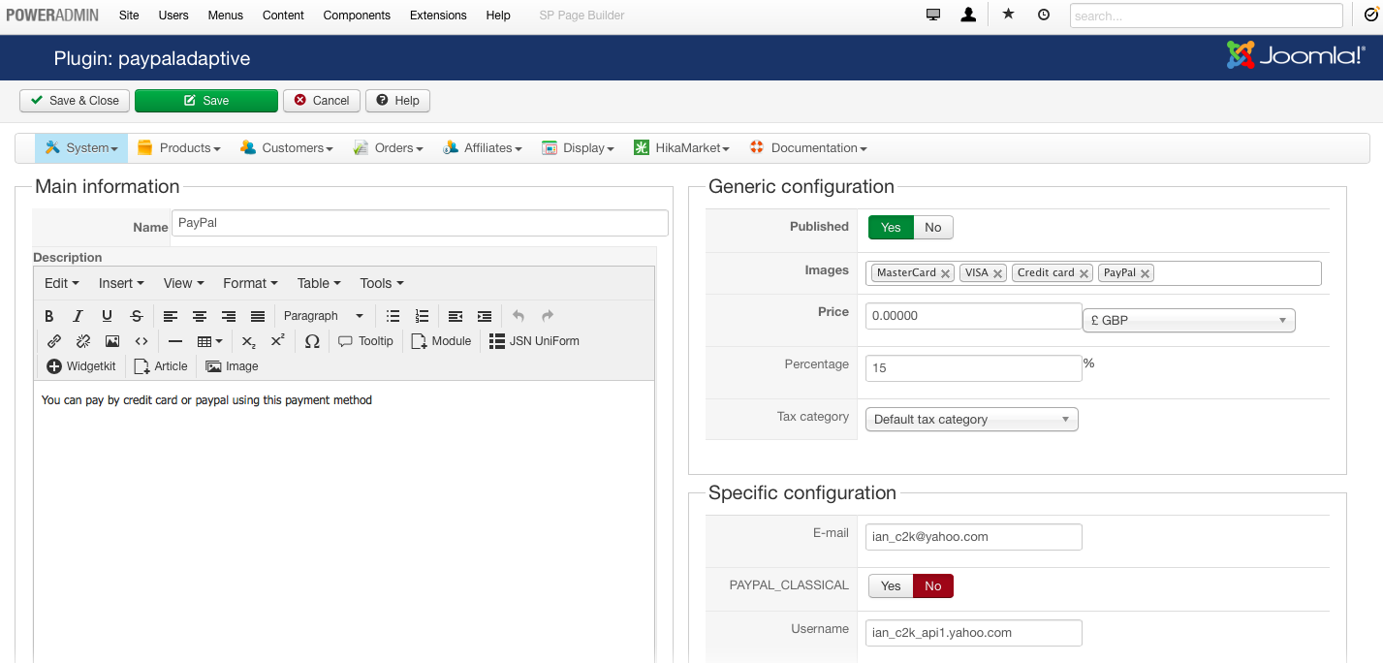Click the insert link icon

(54, 341)
